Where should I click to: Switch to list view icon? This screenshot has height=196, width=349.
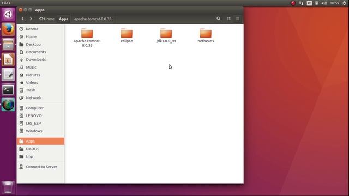tap(229, 19)
